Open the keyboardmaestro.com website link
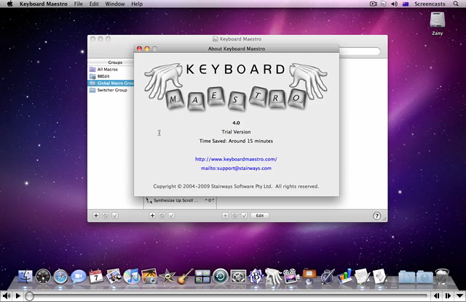This screenshot has width=466, height=302. [x=236, y=159]
